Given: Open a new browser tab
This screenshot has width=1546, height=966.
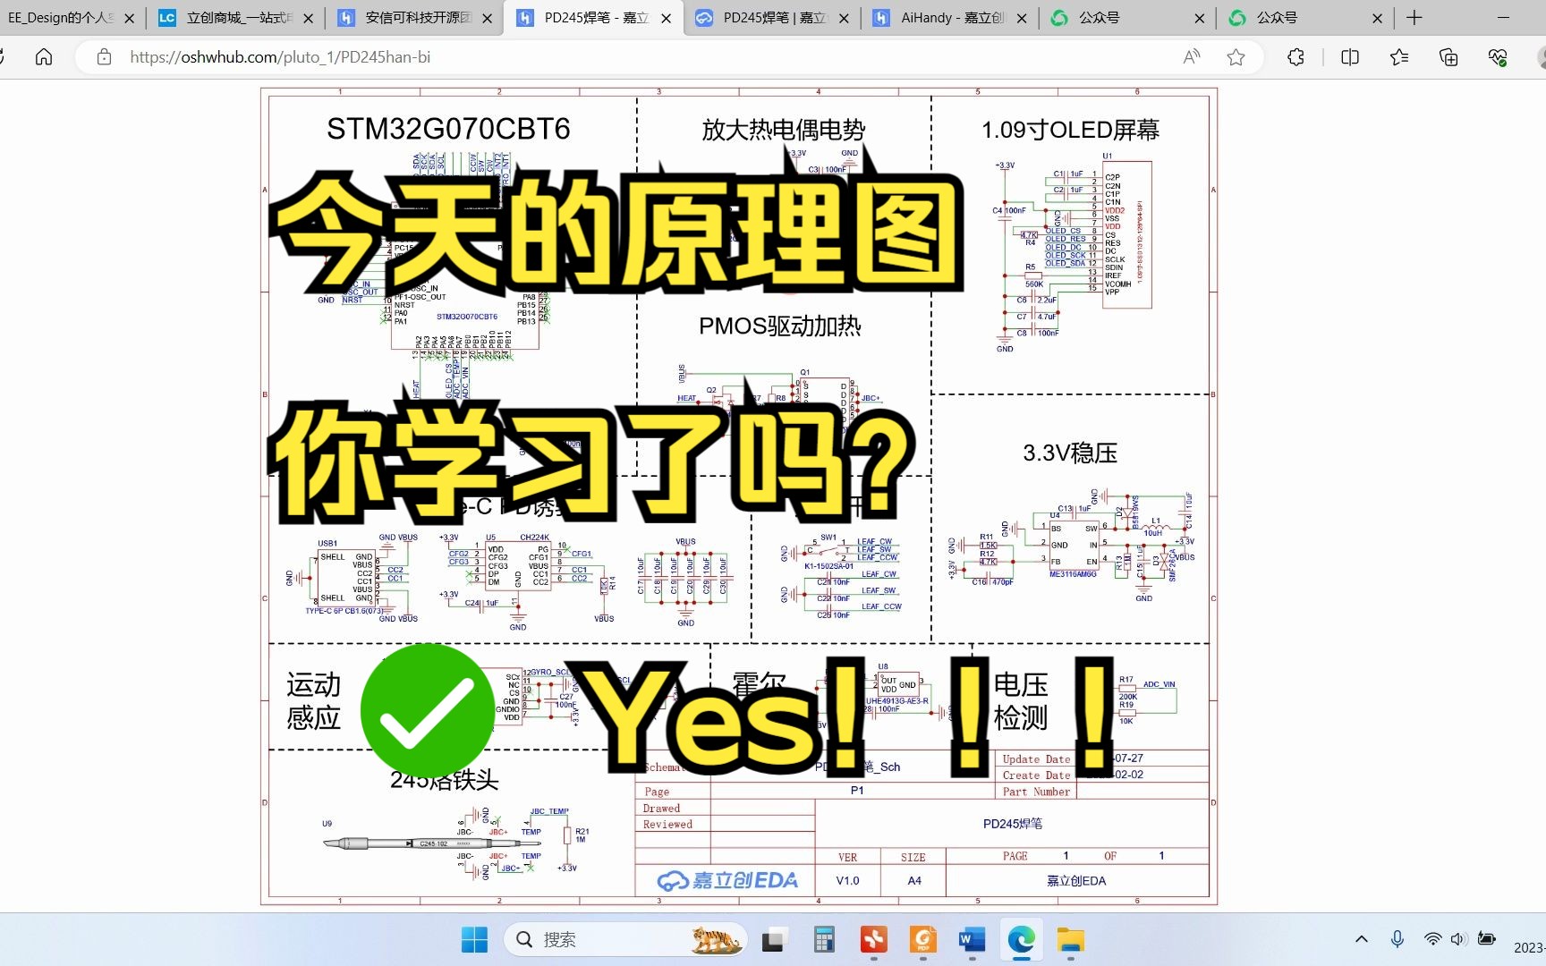Looking at the screenshot, I should pyautogui.click(x=1414, y=18).
